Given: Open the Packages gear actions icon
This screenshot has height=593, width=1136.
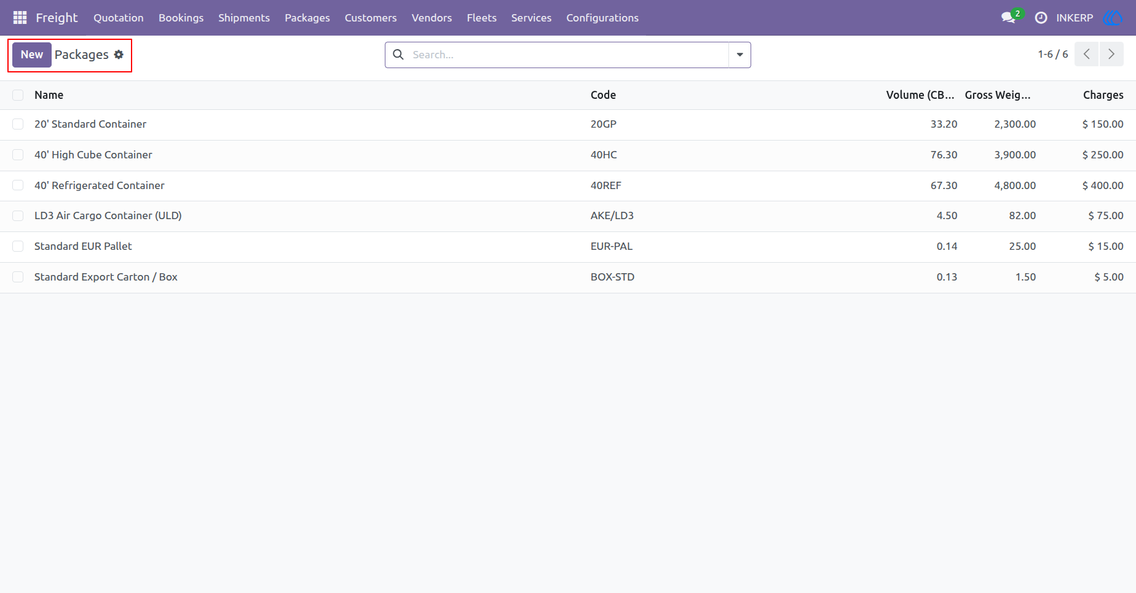Looking at the screenshot, I should pos(119,55).
